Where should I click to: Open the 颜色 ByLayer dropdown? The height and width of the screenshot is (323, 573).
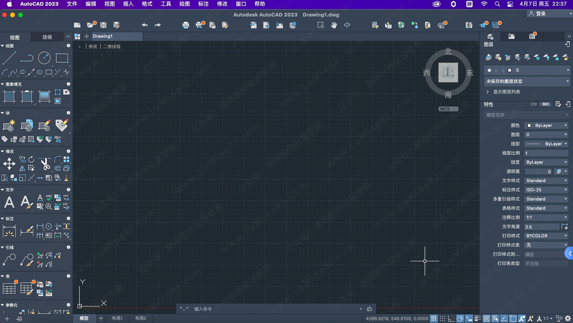tap(546, 125)
